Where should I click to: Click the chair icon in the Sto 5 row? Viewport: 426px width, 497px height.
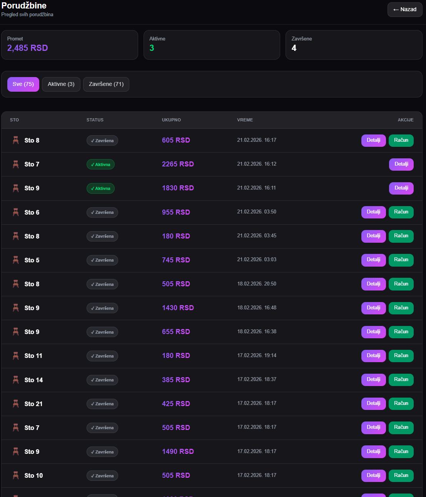coord(16,260)
